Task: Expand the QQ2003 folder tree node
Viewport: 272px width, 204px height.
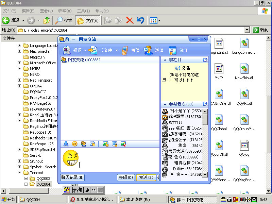Action: [26, 178]
